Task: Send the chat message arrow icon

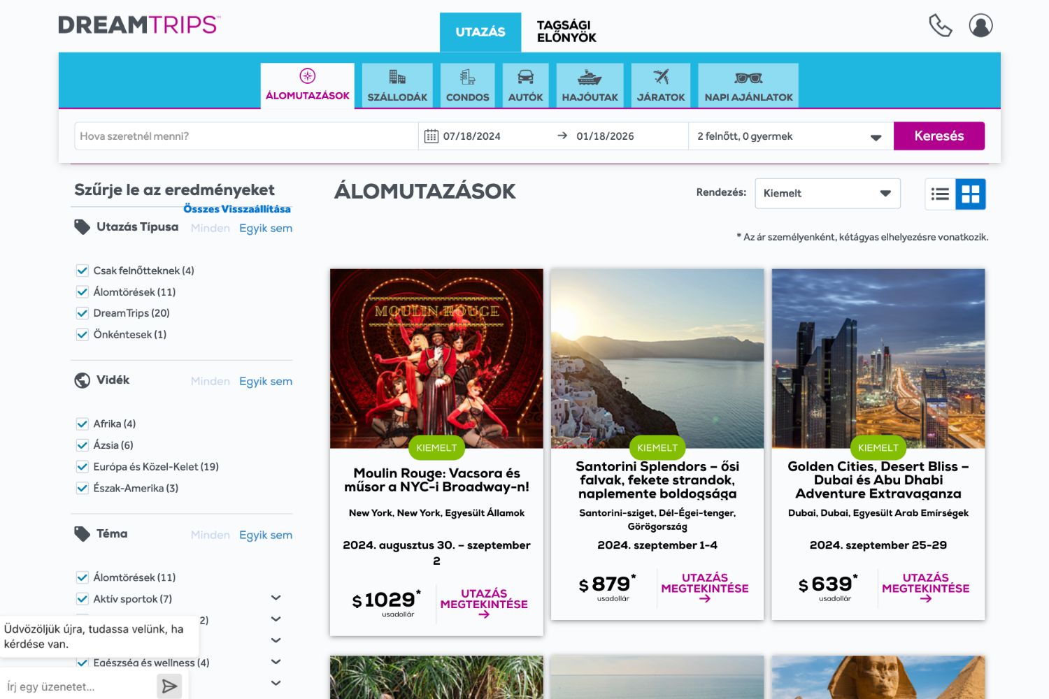Action: click(x=169, y=686)
